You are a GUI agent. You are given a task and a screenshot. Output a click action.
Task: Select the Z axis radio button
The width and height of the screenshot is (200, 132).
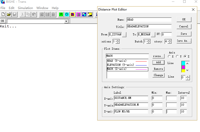tap(185, 57)
